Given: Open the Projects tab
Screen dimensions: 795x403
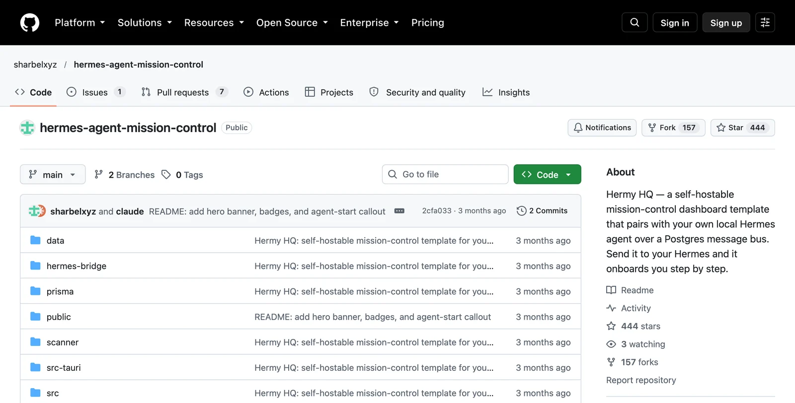Looking at the screenshot, I should pos(329,92).
